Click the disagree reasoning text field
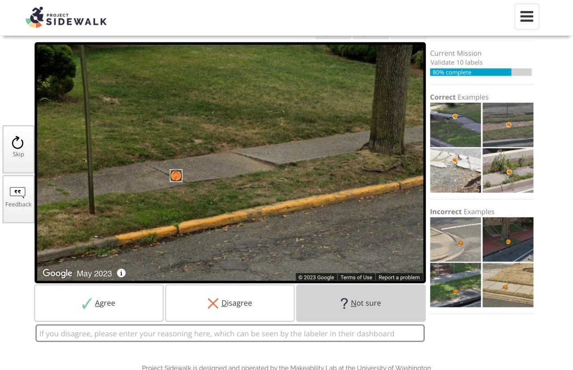This screenshot has width=573, height=370. pyautogui.click(x=230, y=333)
